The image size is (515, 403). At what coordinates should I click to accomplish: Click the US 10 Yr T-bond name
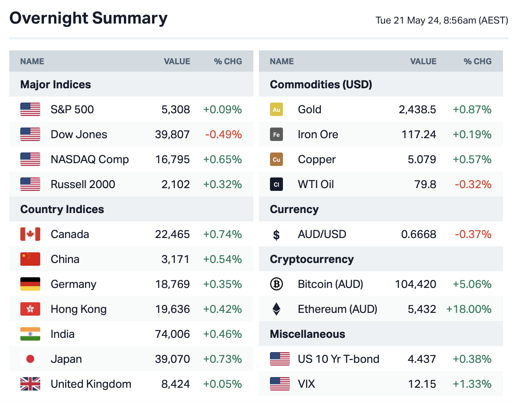point(338,359)
